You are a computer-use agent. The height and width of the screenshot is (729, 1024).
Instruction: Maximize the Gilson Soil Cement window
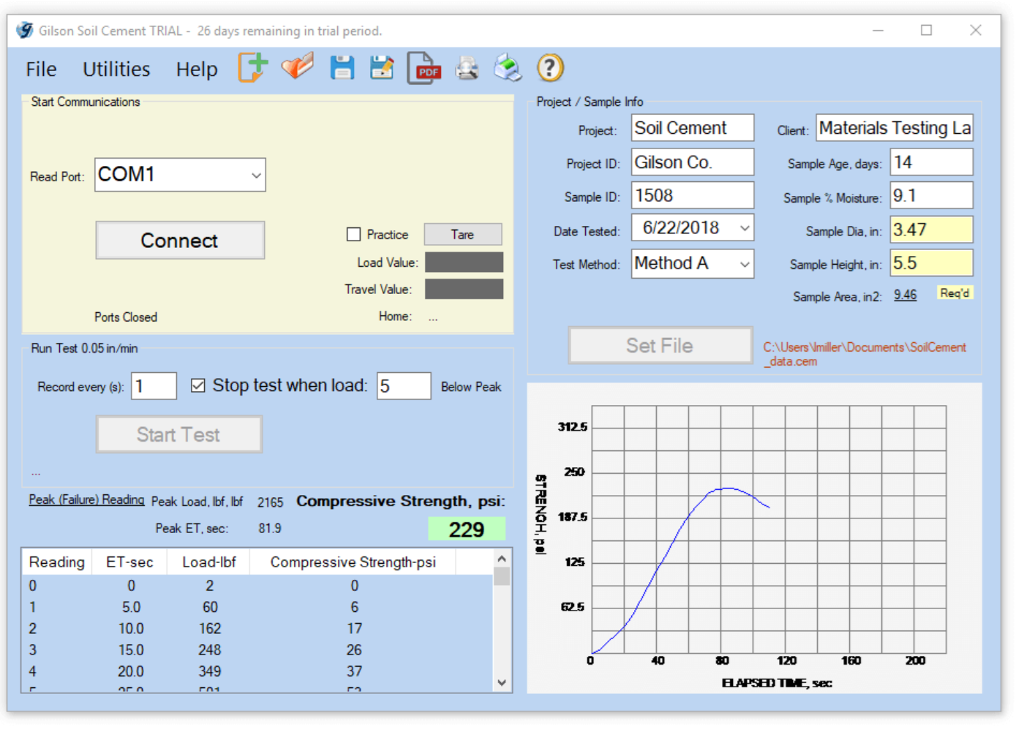tap(926, 30)
